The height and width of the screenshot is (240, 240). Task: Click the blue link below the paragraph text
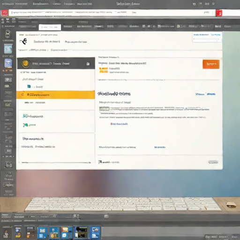click(119, 124)
